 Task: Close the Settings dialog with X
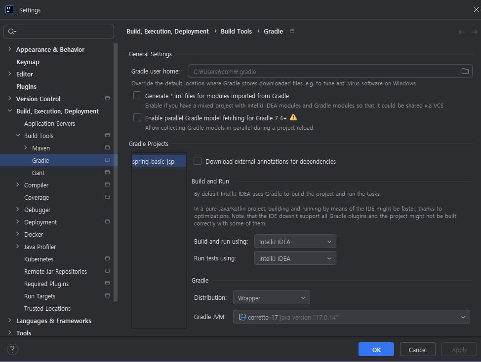coord(476,9)
